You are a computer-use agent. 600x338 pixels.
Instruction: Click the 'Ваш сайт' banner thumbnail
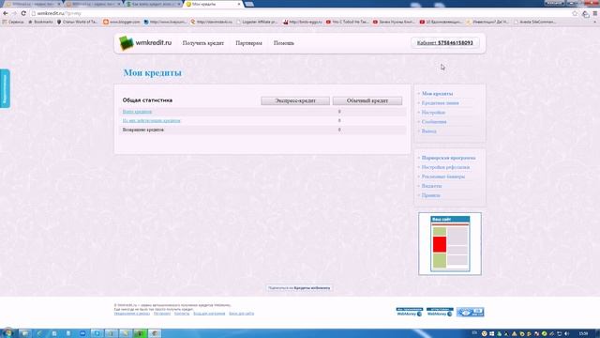click(450, 244)
